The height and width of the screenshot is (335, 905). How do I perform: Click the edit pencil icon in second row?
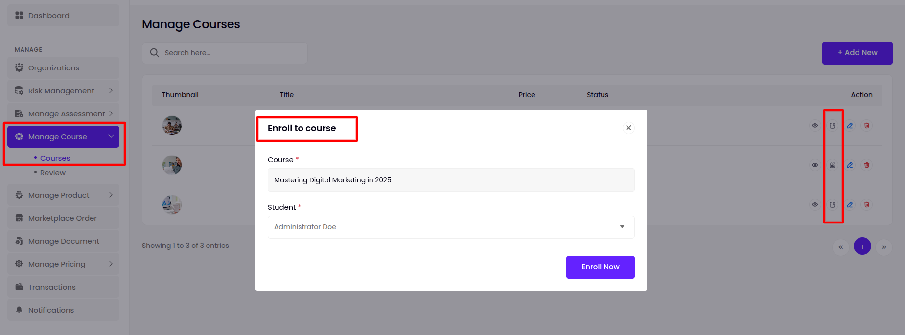pos(850,165)
